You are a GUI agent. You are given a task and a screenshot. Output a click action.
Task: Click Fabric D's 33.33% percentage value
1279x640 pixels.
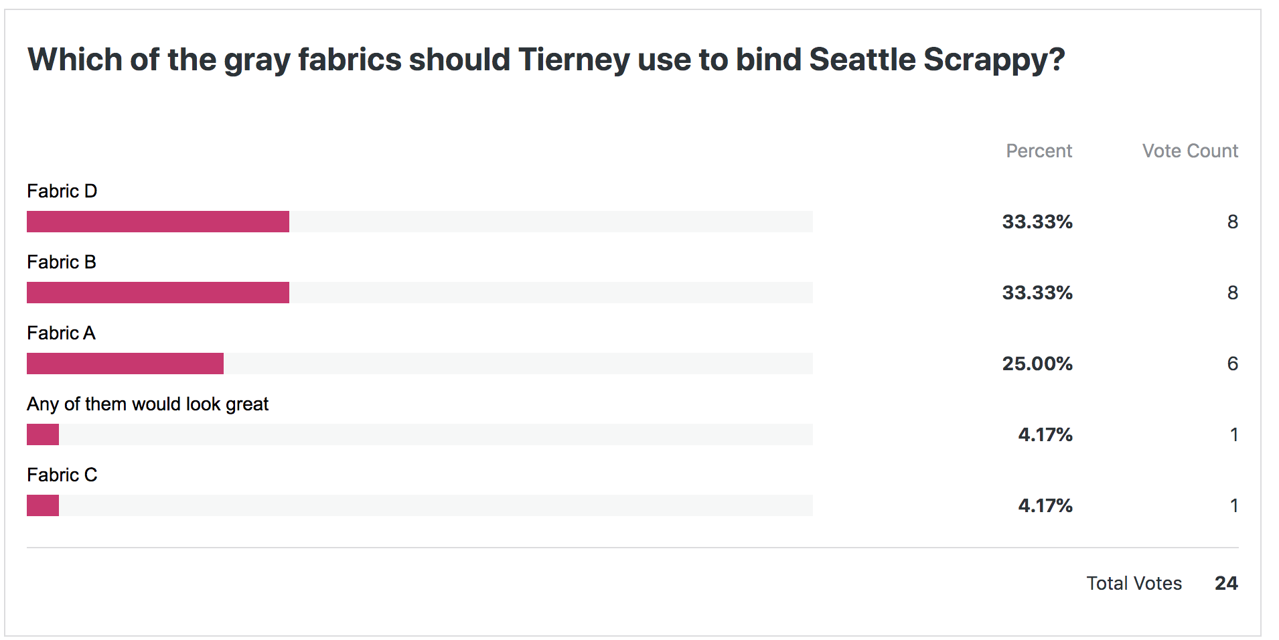pos(1037,222)
